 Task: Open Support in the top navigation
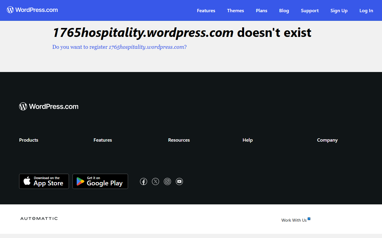310,10
